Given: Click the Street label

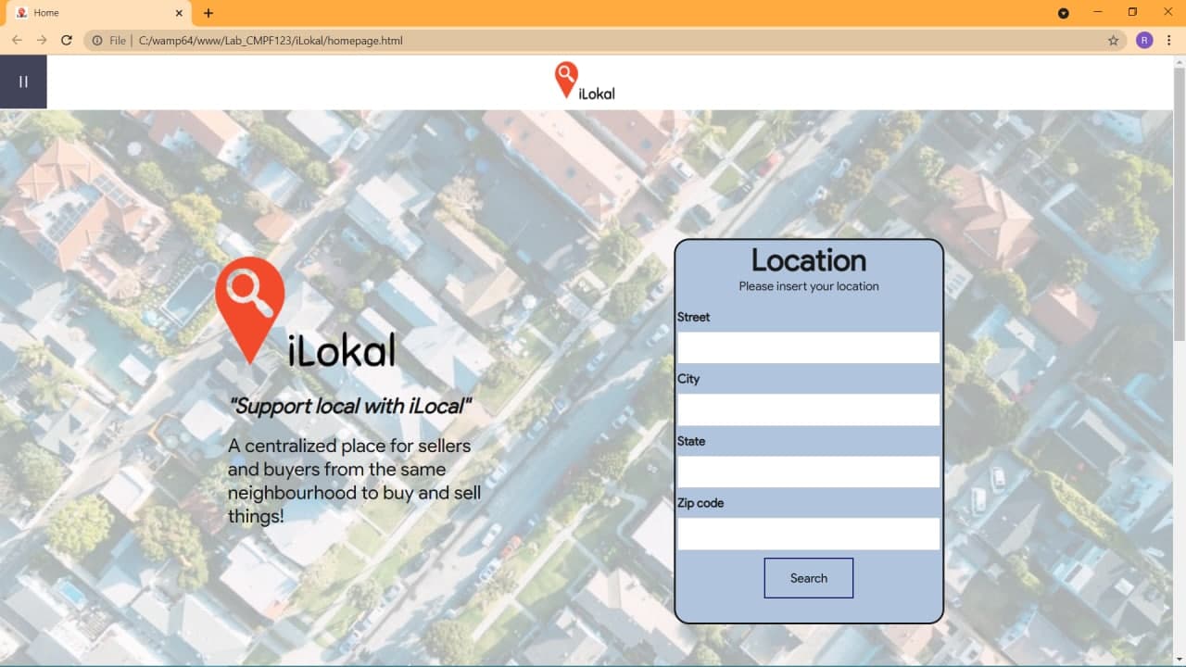Looking at the screenshot, I should [693, 317].
